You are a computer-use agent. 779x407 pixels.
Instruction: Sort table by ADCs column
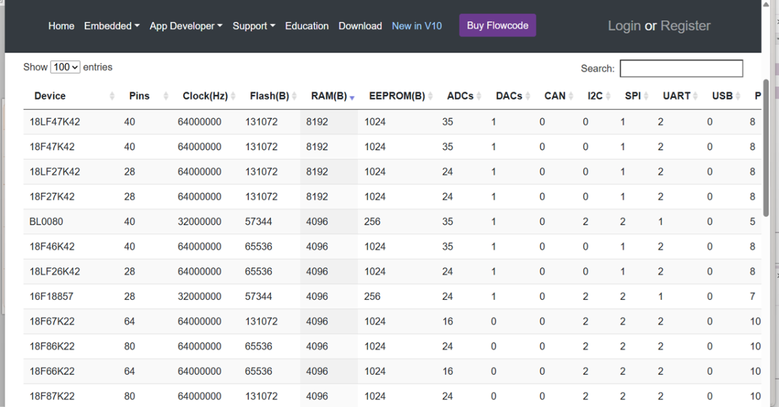pos(460,96)
